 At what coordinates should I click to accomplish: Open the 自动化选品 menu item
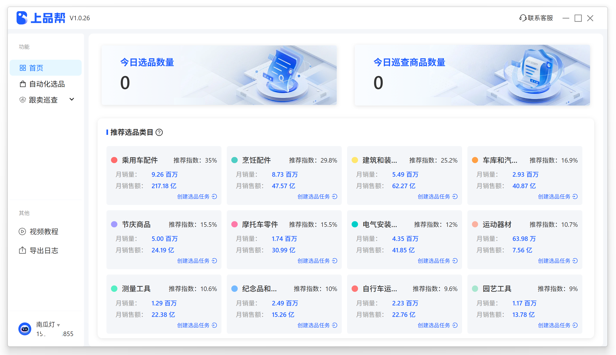[46, 84]
